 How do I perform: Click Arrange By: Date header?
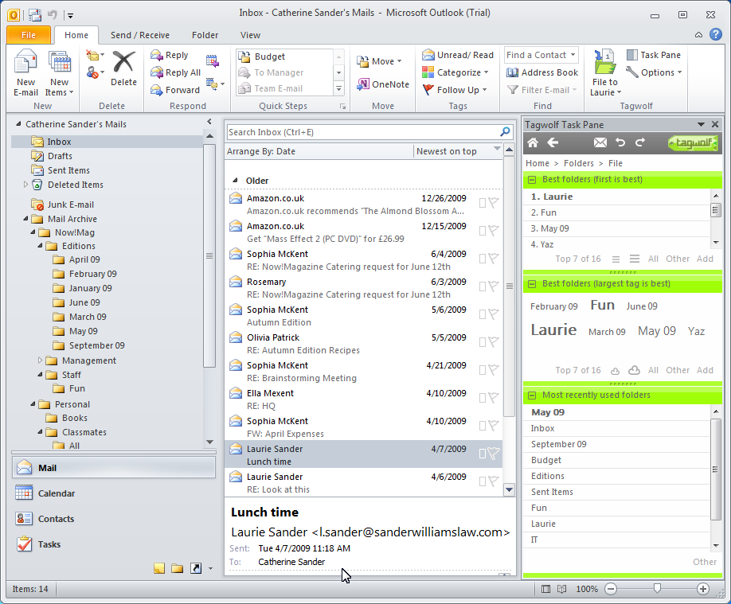tap(319, 151)
